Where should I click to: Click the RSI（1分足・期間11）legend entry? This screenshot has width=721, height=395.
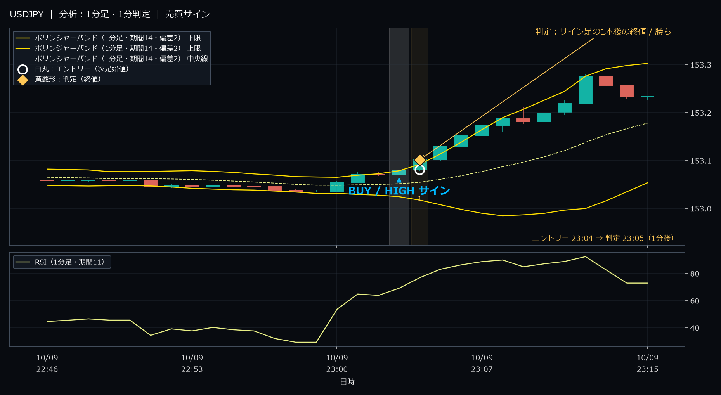point(62,262)
